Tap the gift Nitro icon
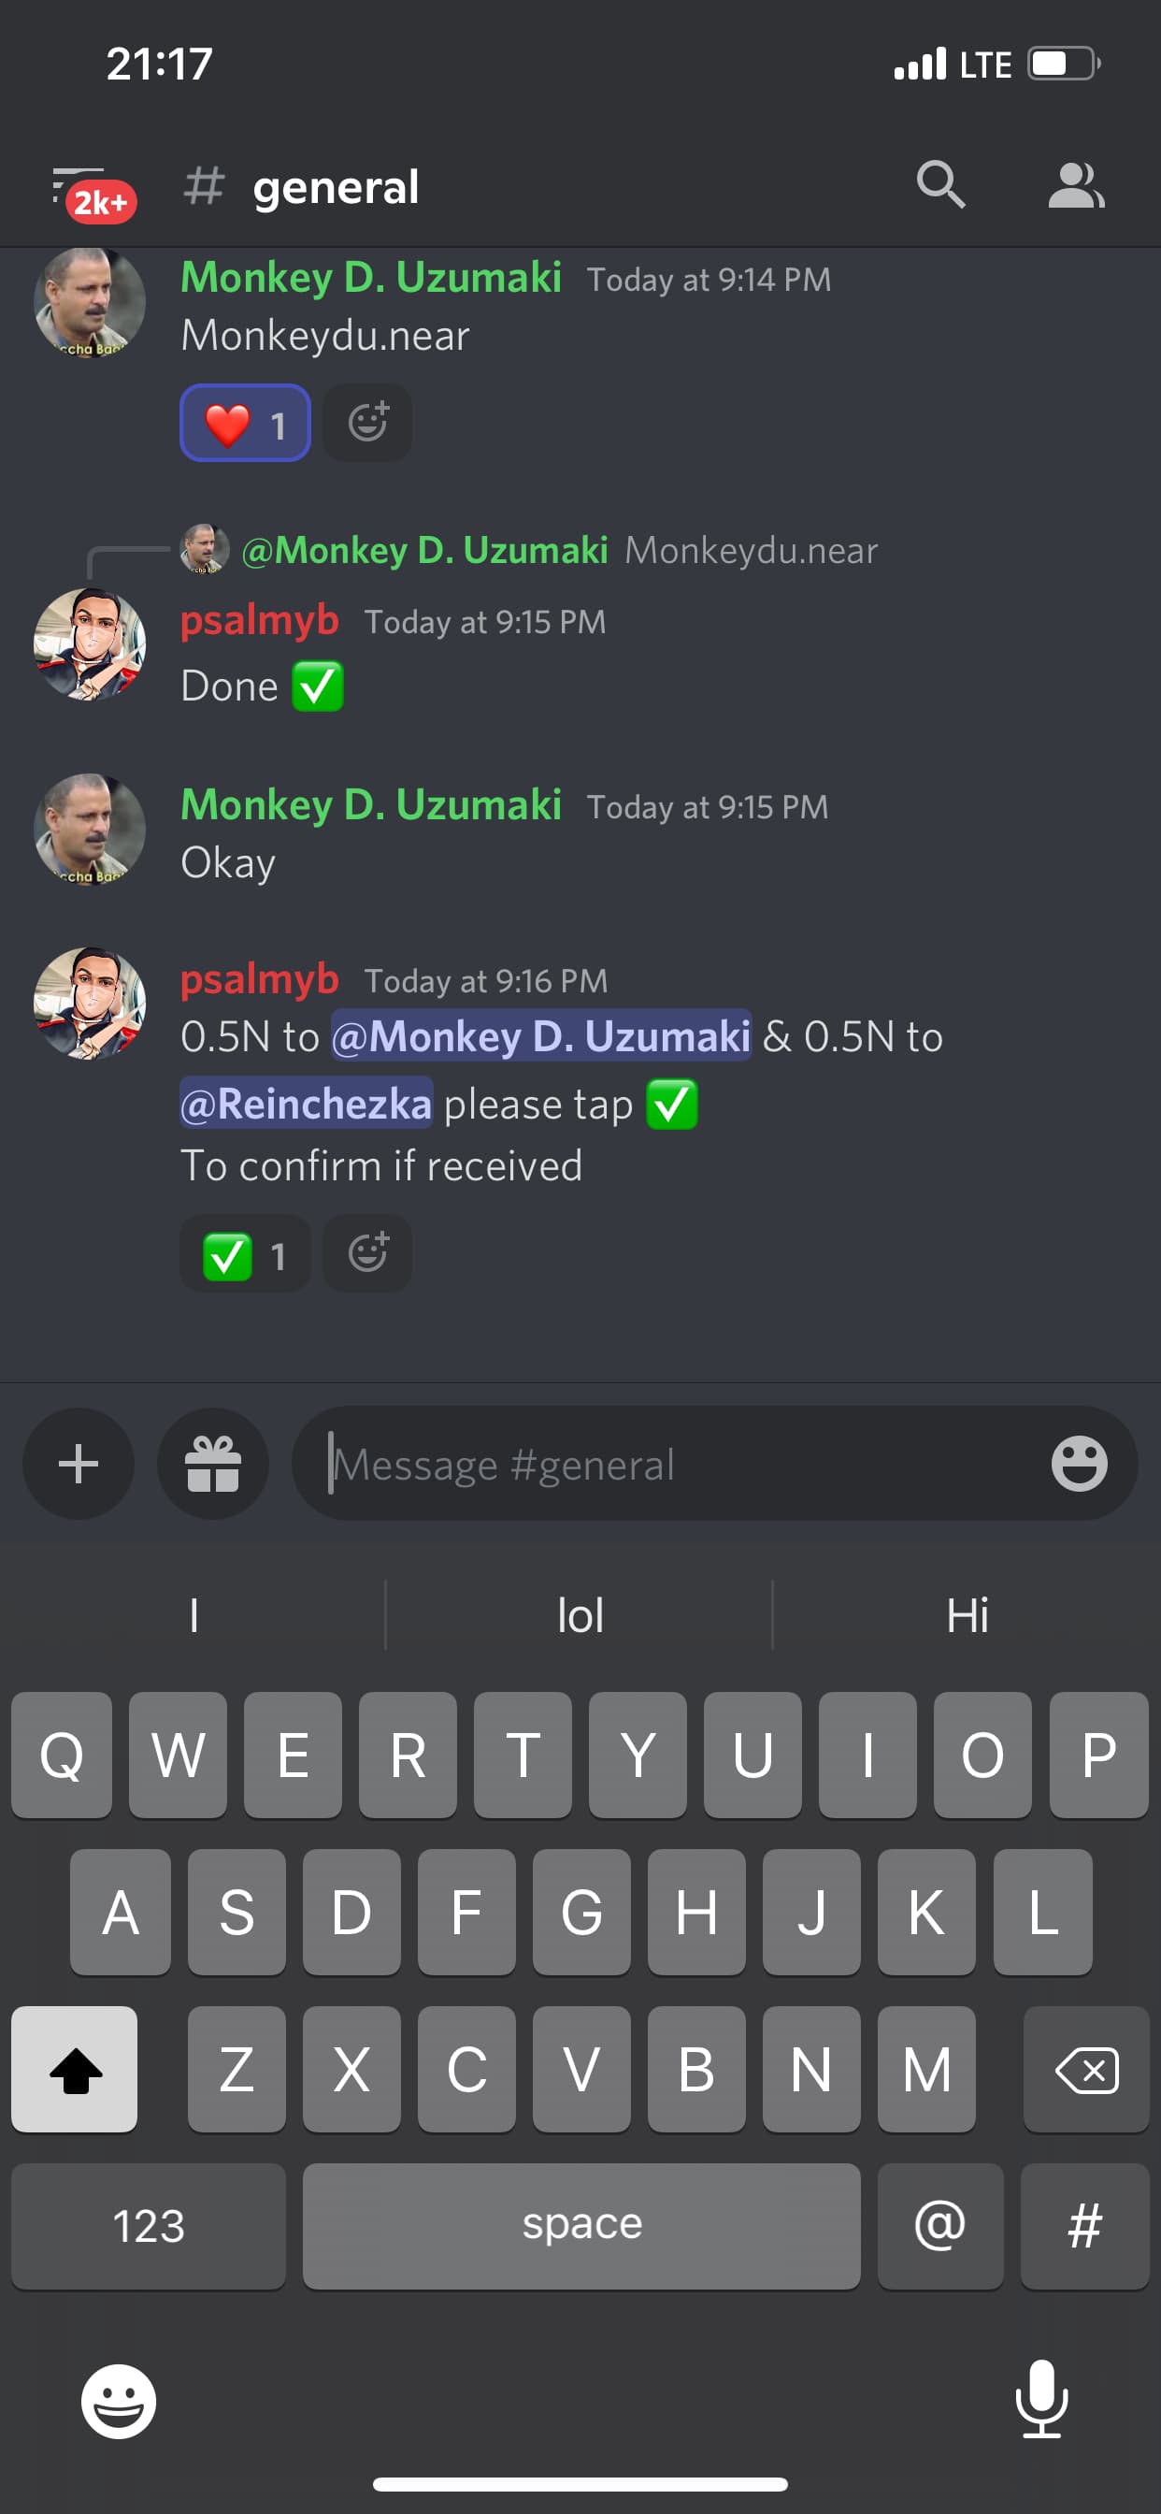The image size is (1161, 2514). (x=213, y=1463)
